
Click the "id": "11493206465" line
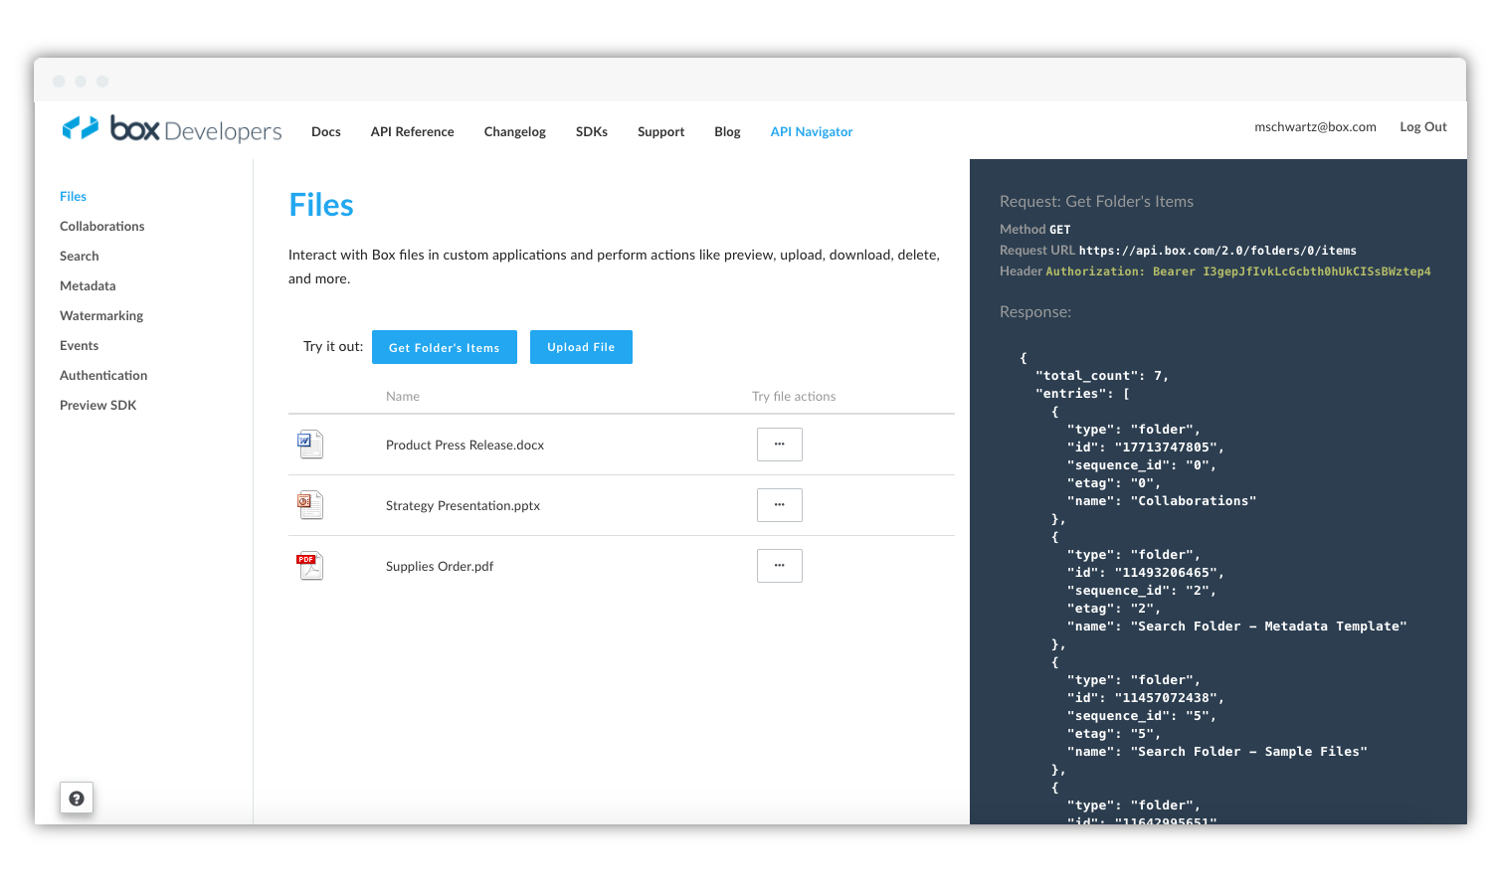pos(1146,573)
